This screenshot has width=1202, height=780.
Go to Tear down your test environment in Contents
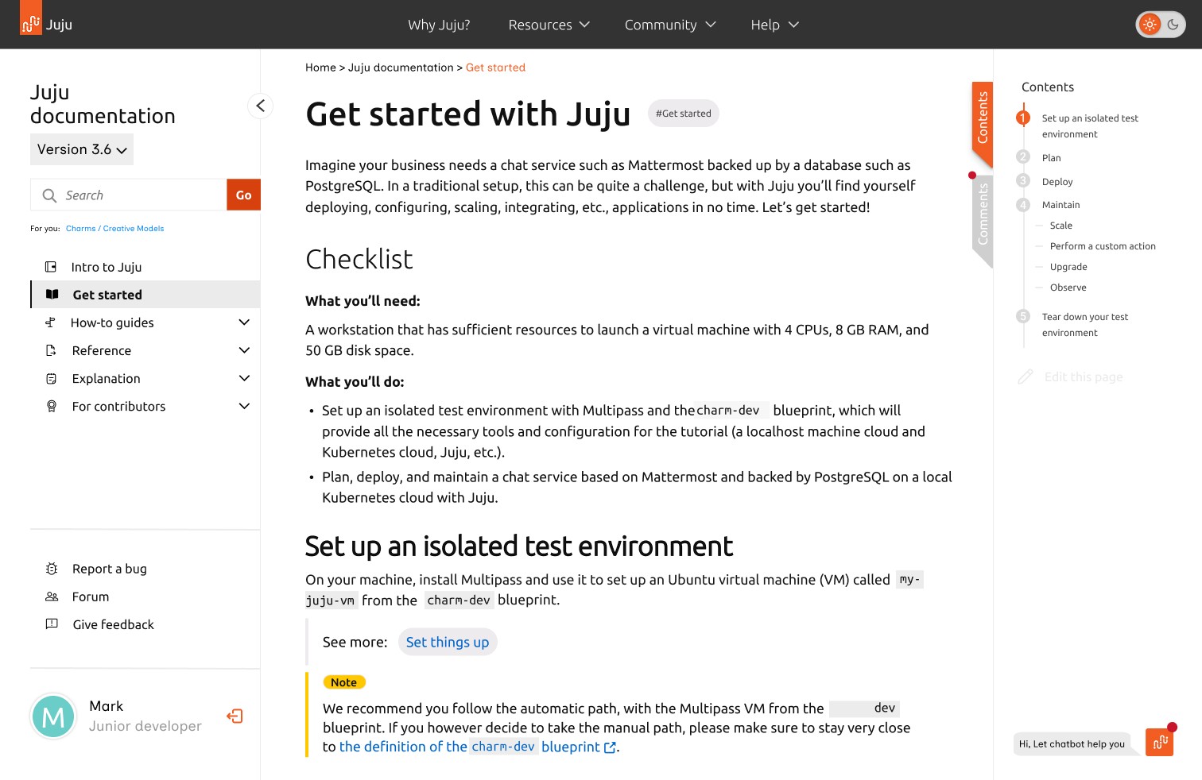click(x=1085, y=325)
